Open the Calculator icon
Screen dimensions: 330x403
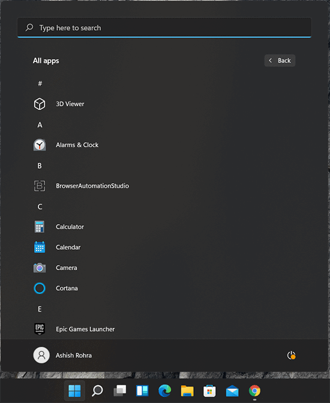[x=40, y=226]
